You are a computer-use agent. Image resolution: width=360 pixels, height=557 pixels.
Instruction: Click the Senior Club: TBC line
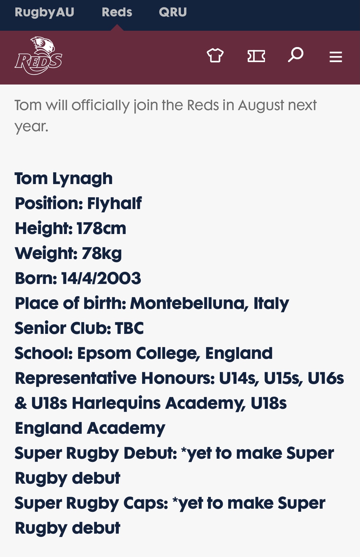[79, 328]
